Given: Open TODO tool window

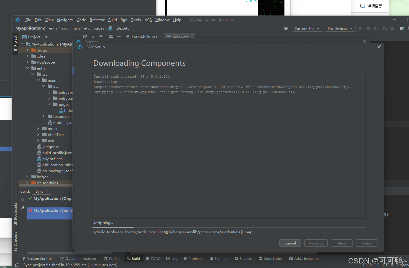Looking at the screenshot, I should point(153,259).
